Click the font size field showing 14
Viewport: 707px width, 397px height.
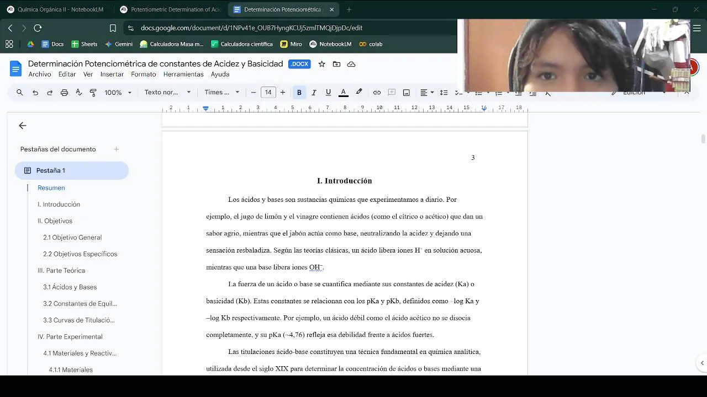[x=268, y=93]
